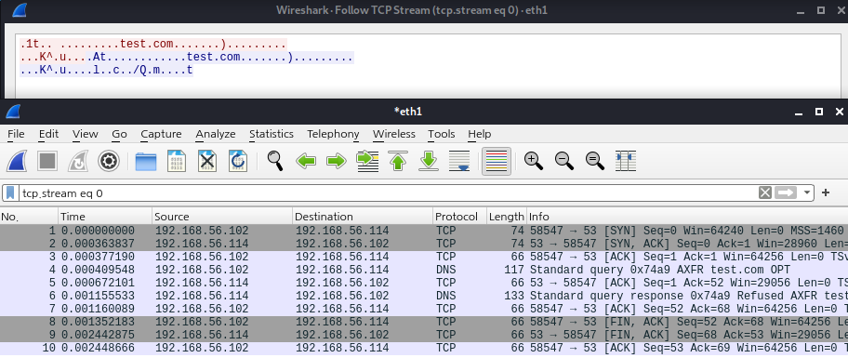Click last blue stream line ending Q.m....t
The height and width of the screenshot is (358, 848).
107,71
